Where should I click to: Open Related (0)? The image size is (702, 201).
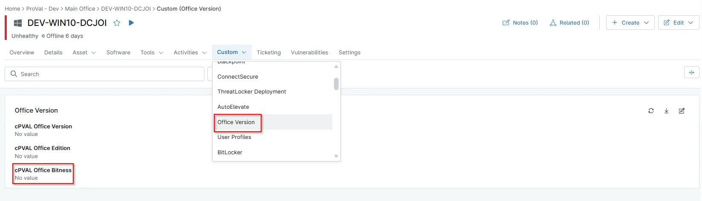click(x=569, y=23)
